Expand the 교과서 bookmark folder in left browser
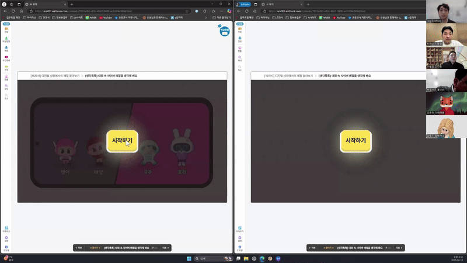 pos(43,18)
